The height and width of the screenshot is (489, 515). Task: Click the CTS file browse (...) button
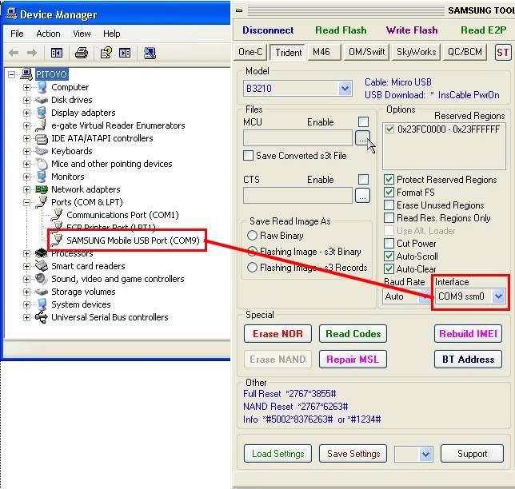point(362,196)
